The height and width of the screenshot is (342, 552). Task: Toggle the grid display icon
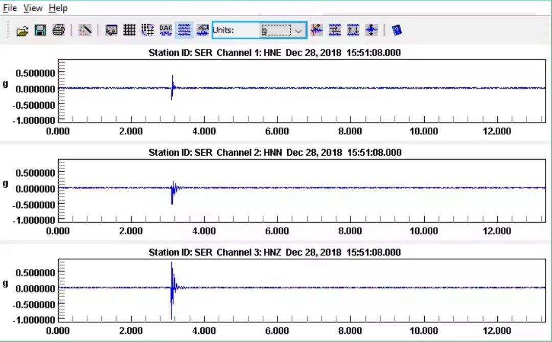coord(129,30)
